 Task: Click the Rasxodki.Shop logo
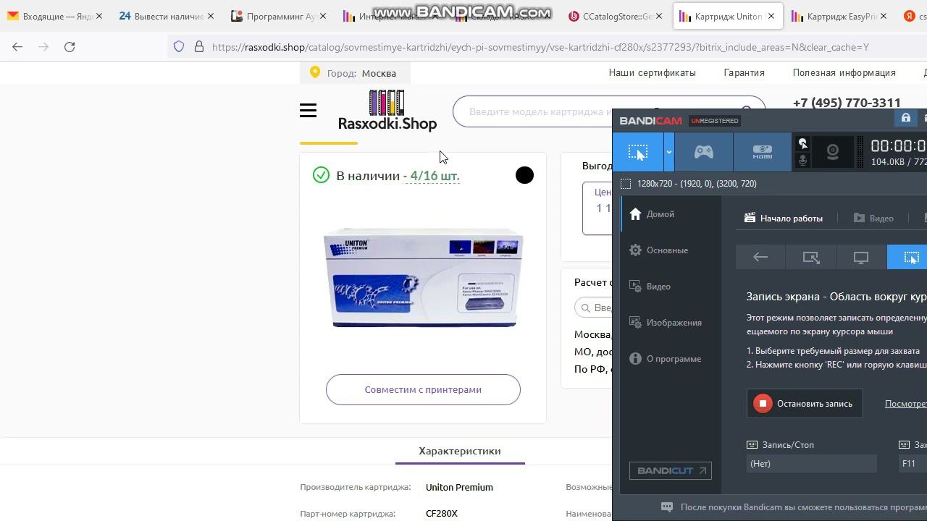pyautogui.click(x=387, y=111)
